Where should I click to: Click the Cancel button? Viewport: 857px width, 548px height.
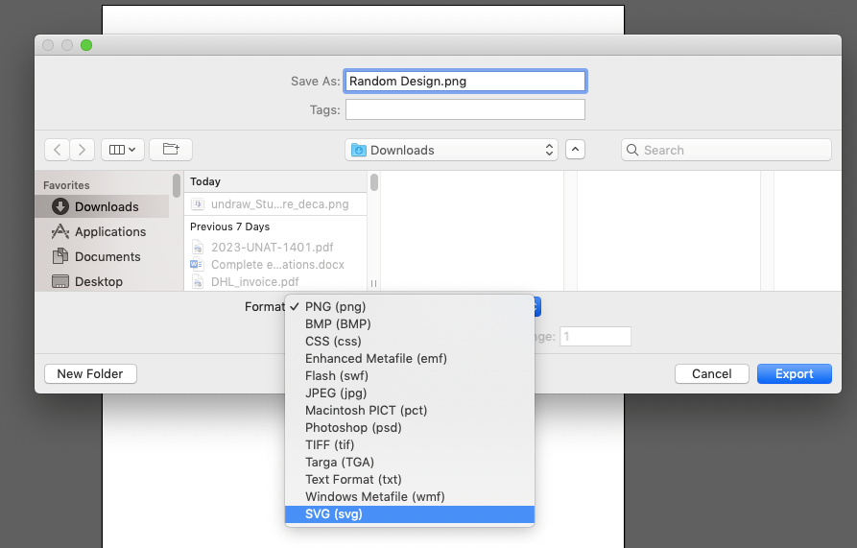click(711, 373)
